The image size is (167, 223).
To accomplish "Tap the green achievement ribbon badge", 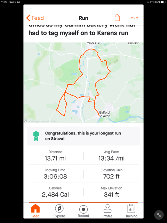I will click(36, 136).
